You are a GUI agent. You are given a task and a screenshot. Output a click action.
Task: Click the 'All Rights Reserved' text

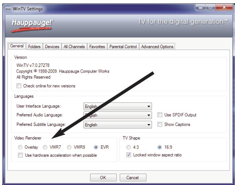tap(33, 77)
